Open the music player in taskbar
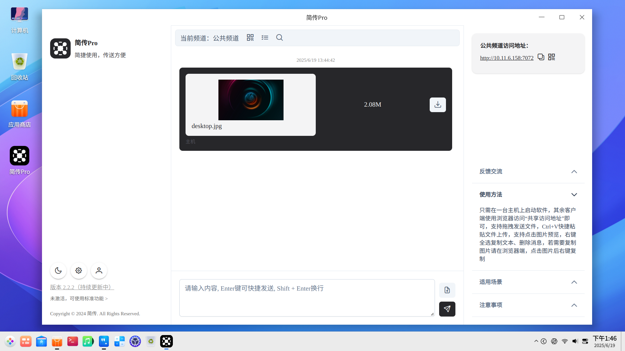The height and width of the screenshot is (351, 625). coord(88,341)
